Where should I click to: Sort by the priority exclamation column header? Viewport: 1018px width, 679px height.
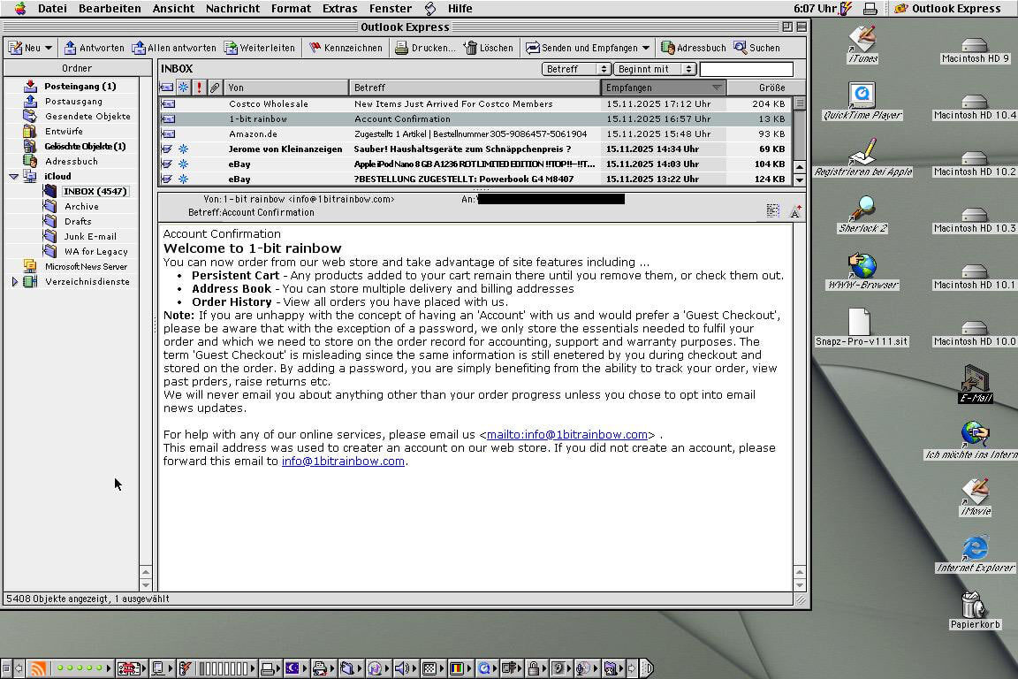200,88
